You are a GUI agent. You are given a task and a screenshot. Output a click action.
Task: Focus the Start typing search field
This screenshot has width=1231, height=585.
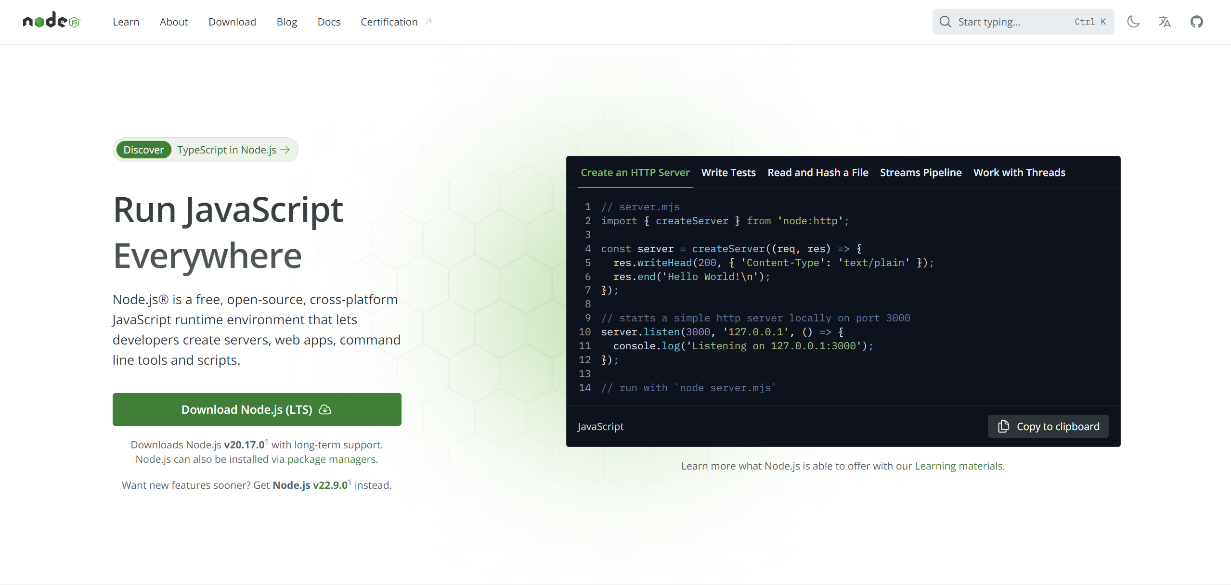(1011, 22)
